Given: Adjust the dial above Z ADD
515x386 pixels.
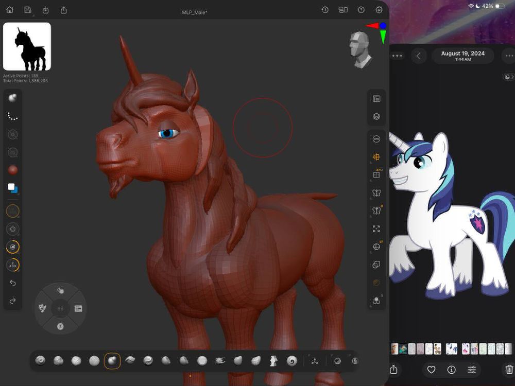Looking at the screenshot, I should tap(13, 247).
